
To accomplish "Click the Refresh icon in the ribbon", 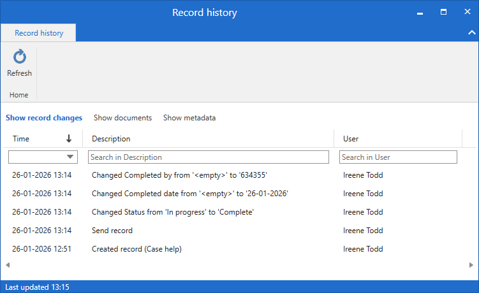I will [20, 57].
